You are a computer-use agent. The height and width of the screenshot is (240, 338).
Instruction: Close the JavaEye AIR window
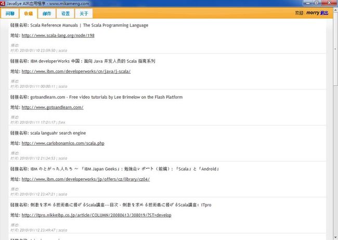pos(329,3)
